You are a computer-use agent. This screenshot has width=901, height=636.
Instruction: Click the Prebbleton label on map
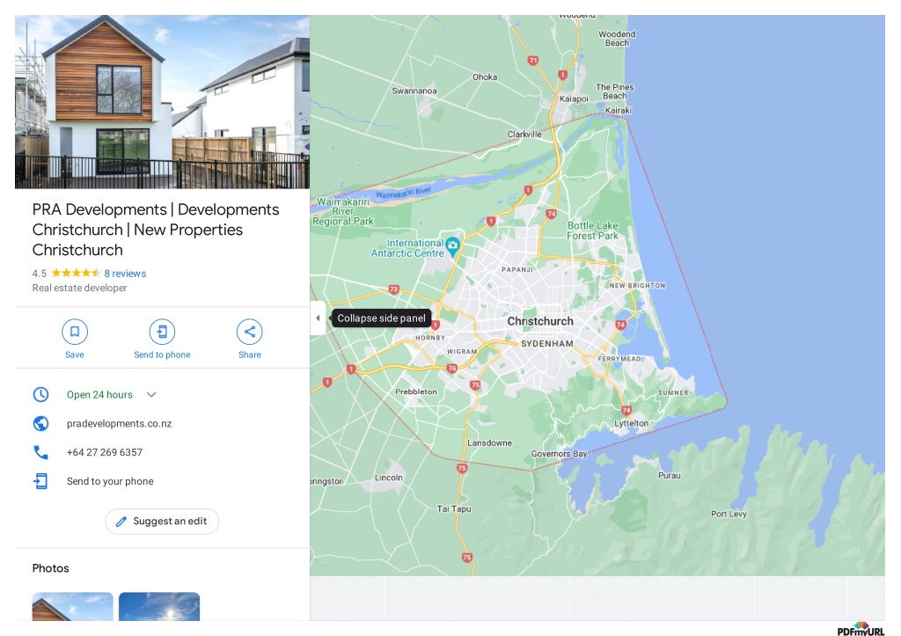[x=416, y=391]
